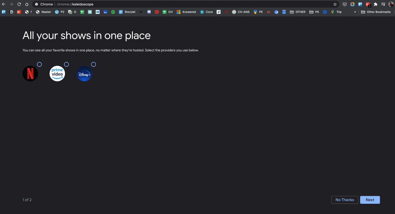The image size is (395, 214).
Task: Open the Storytel bookmark
Action: 127,12
